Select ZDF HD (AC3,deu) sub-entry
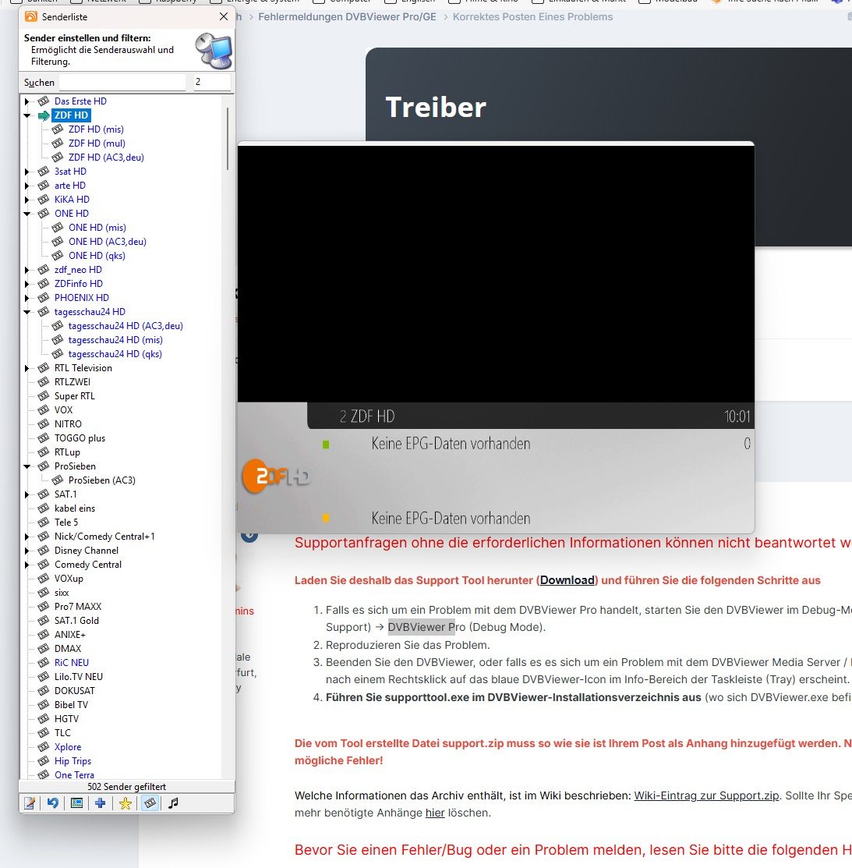The image size is (852, 868). click(x=106, y=158)
